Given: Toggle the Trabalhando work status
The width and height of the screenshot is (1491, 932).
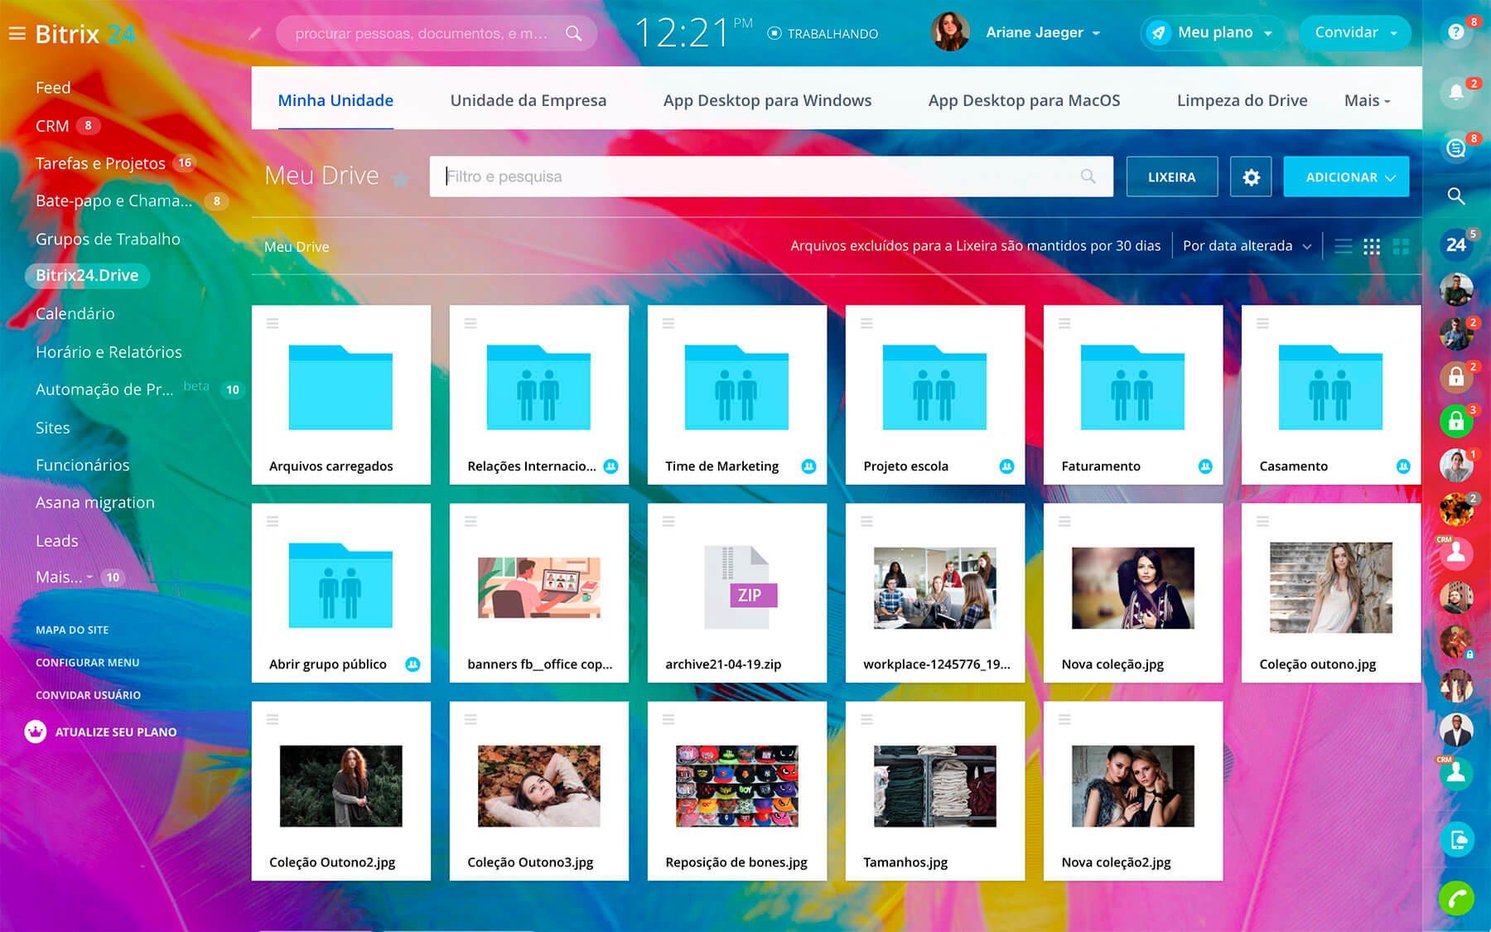Looking at the screenshot, I should point(823,34).
